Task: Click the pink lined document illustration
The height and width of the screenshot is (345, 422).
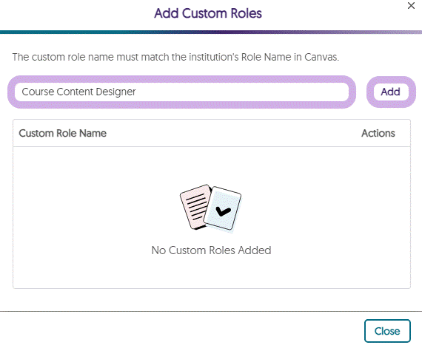Action: pos(194,208)
